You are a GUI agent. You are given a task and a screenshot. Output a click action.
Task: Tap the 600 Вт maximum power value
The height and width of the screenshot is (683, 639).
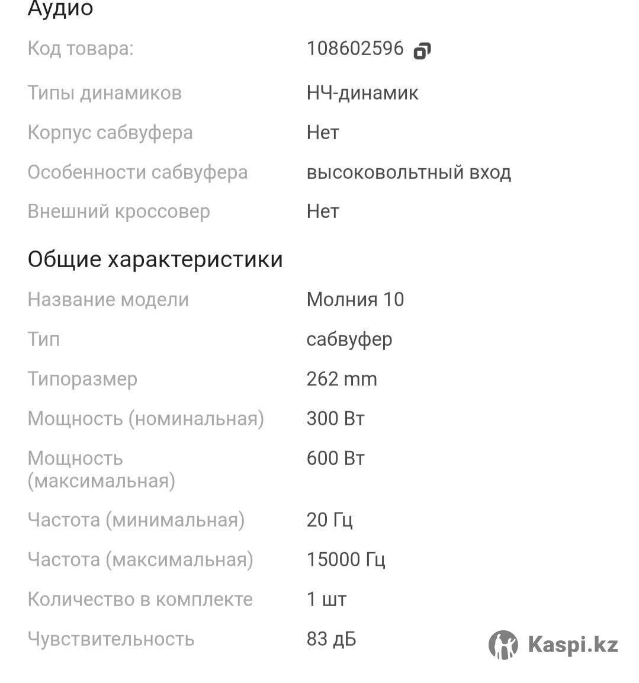335,458
